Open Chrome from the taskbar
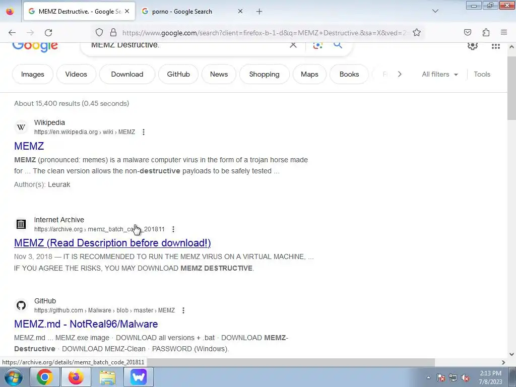The width and height of the screenshot is (516, 387). [45, 377]
